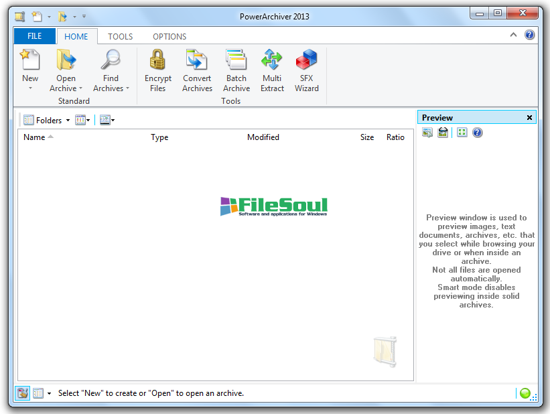Expand the New button dropdown arrow
The height and width of the screenshot is (414, 550).
click(30, 88)
